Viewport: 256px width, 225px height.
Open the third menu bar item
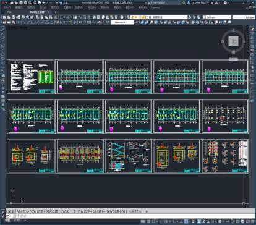(x=31, y=7)
